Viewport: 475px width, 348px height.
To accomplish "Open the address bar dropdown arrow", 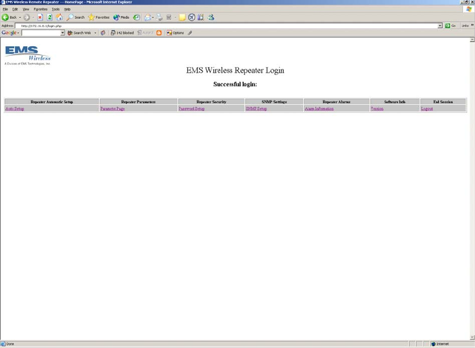I will 440,25.
